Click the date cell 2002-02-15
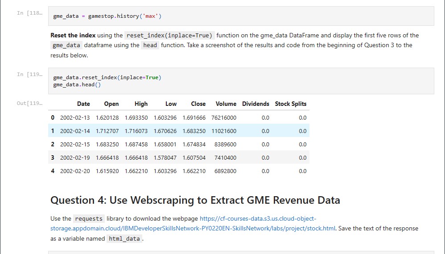Viewport: 445px width, 254px height. pos(75,144)
